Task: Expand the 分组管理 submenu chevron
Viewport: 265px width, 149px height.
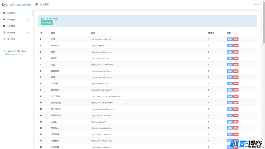Action: click(28, 26)
